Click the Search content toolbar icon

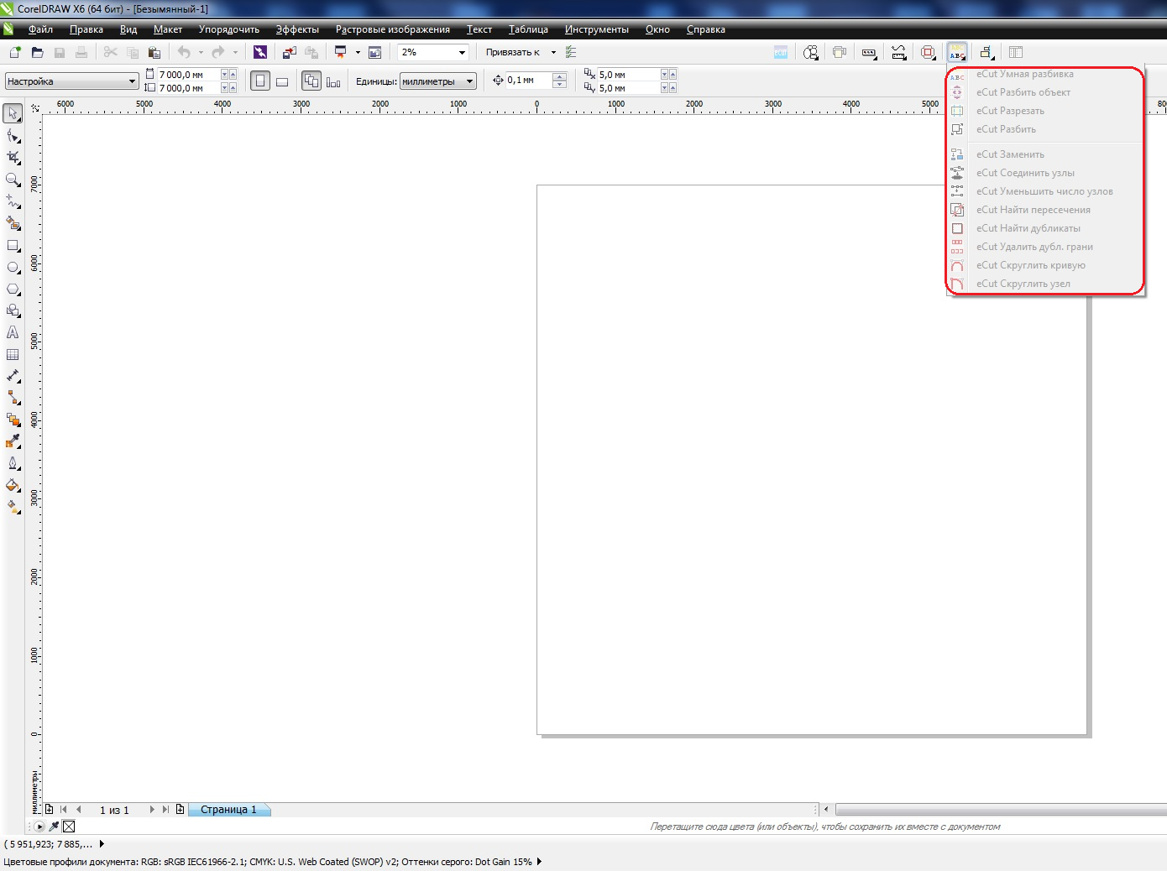click(260, 52)
